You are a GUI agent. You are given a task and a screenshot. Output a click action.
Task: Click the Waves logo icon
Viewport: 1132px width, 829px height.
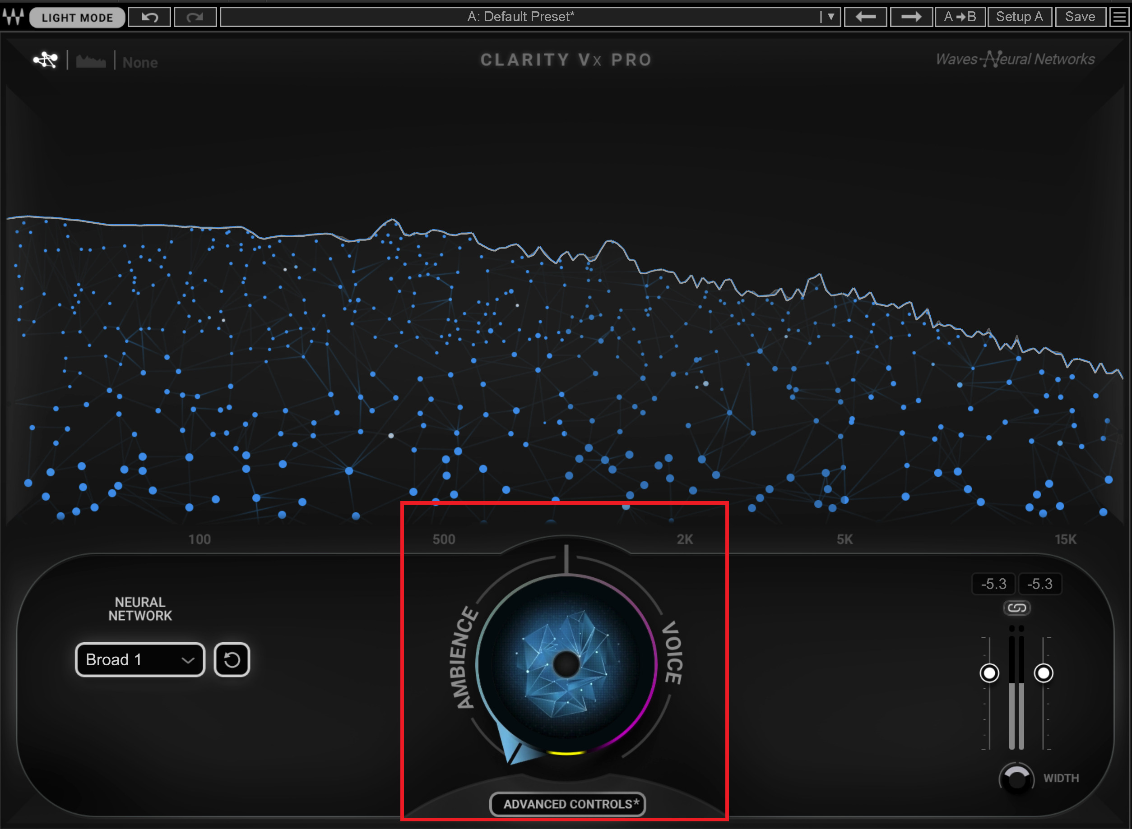pos(14,17)
